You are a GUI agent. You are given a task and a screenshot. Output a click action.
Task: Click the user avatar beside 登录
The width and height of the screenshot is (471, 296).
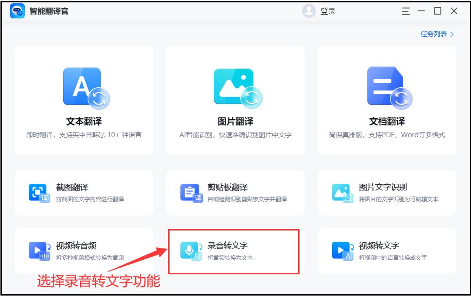(309, 11)
